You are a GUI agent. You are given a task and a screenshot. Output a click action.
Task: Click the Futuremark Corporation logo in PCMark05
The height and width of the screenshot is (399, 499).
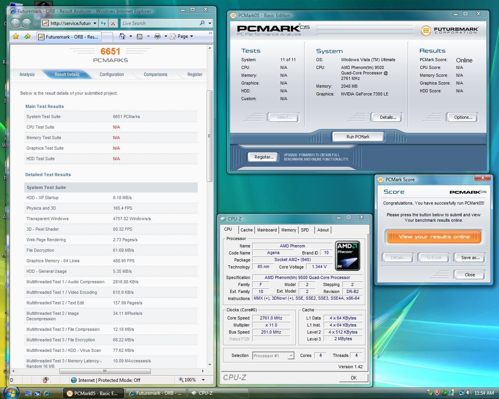[450, 30]
